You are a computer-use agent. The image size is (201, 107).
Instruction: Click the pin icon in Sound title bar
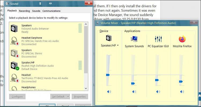tap(50, 3)
